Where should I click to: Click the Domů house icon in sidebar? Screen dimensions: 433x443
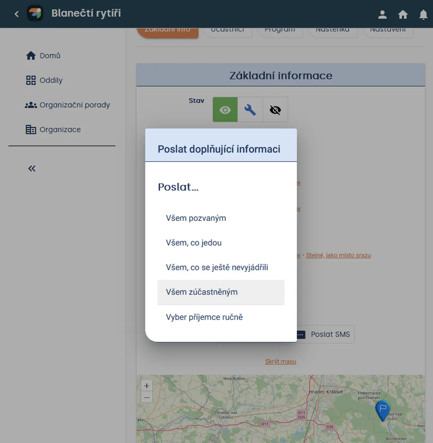(31, 56)
